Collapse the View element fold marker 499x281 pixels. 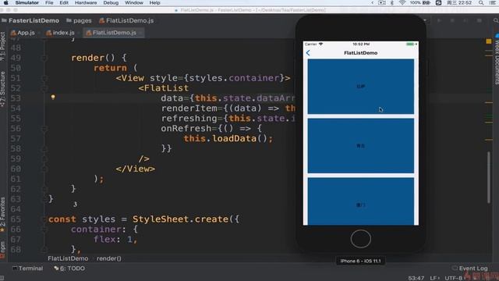click(44, 78)
